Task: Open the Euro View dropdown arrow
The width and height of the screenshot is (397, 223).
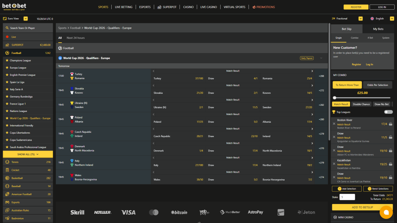Action: (x=26, y=19)
